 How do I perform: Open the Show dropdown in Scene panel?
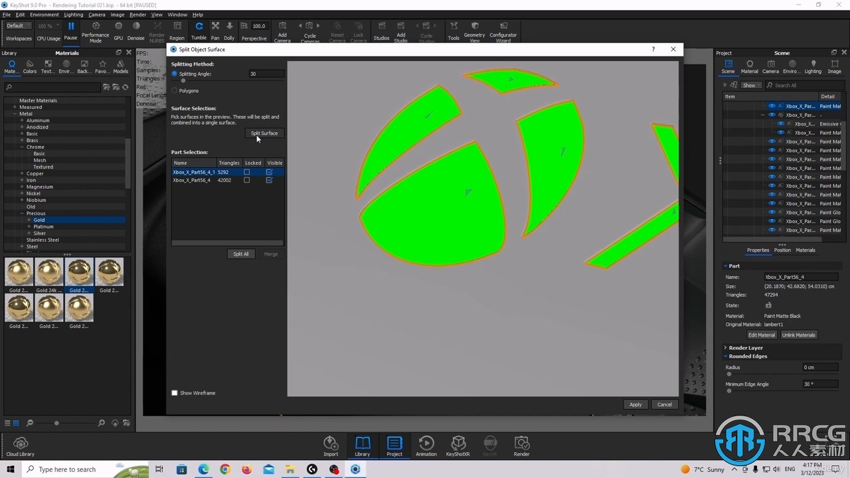(750, 85)
